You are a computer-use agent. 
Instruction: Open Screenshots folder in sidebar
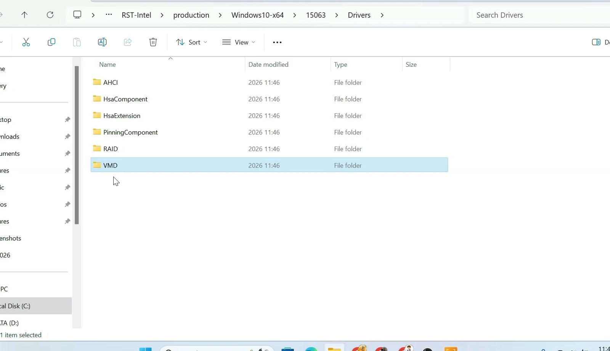[11, 238]
